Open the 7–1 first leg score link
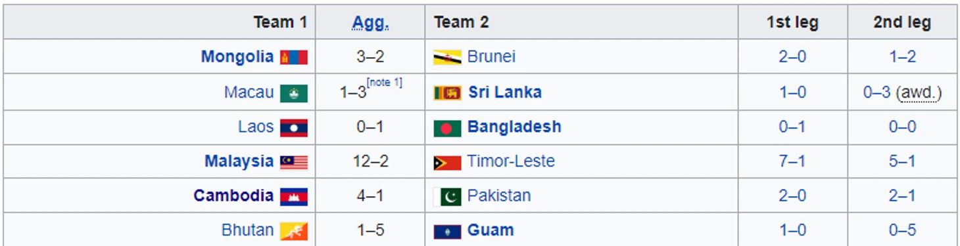 (792, 161)
